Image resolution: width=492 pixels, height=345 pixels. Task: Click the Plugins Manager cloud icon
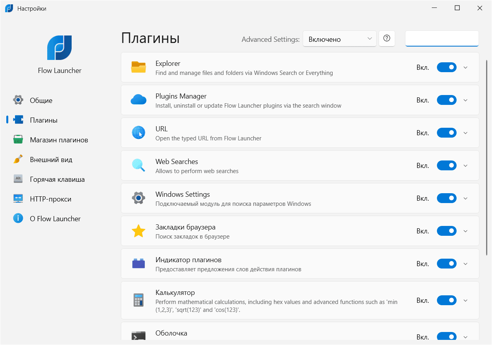(x=139, y=100)
